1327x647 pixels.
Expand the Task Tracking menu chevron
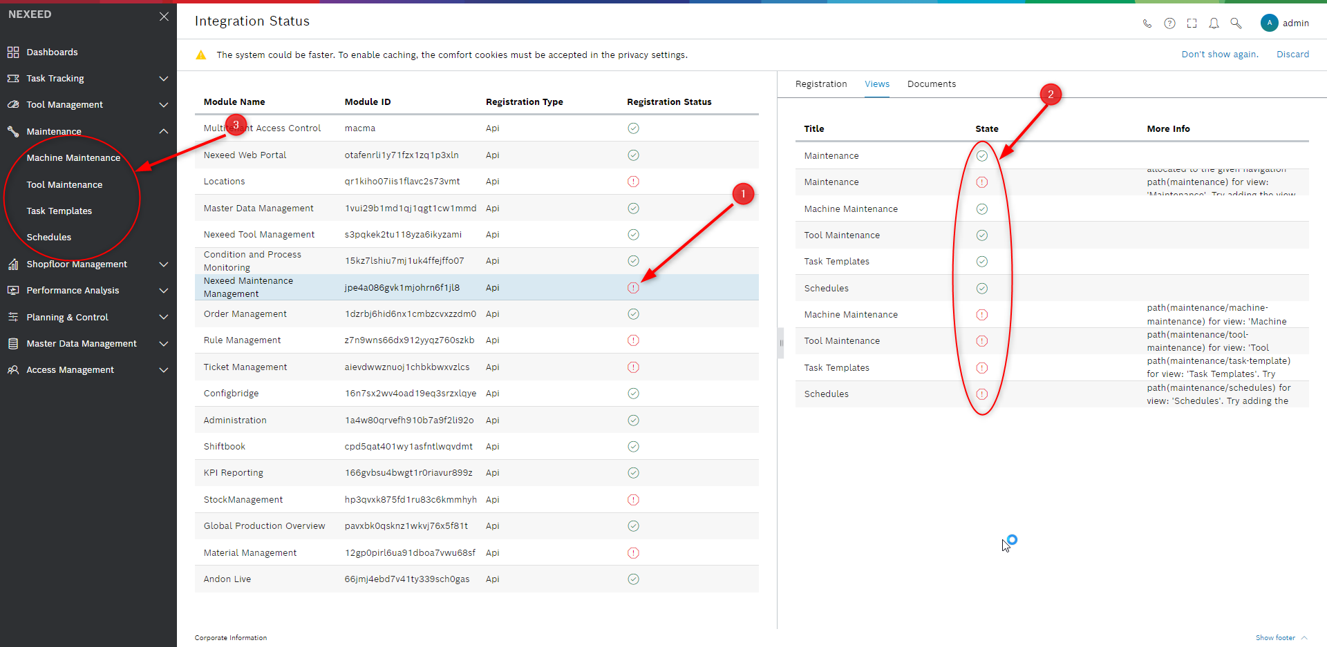tap(164, 79)
